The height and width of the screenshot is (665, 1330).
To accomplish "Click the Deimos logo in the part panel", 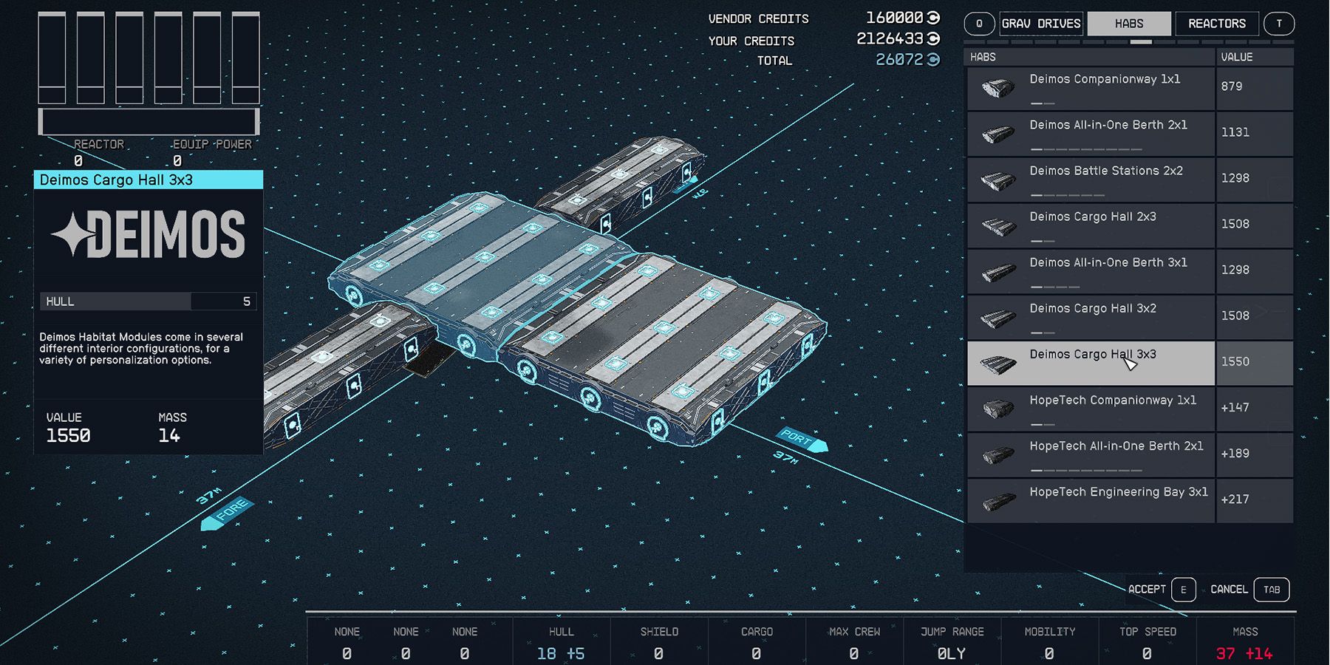I will [x=147, y=234].
